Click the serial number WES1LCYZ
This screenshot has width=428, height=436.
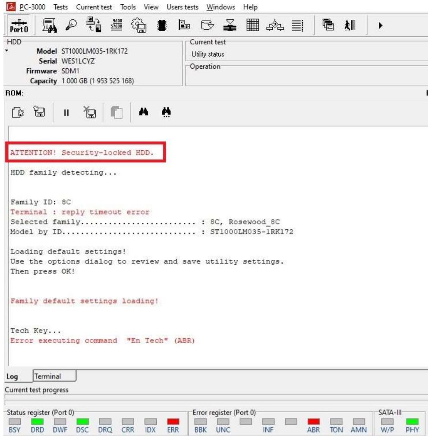click(78, 61)
